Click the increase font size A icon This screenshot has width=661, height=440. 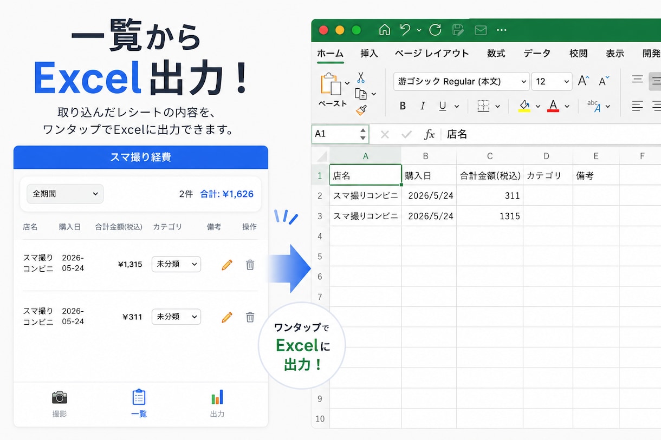583,81
